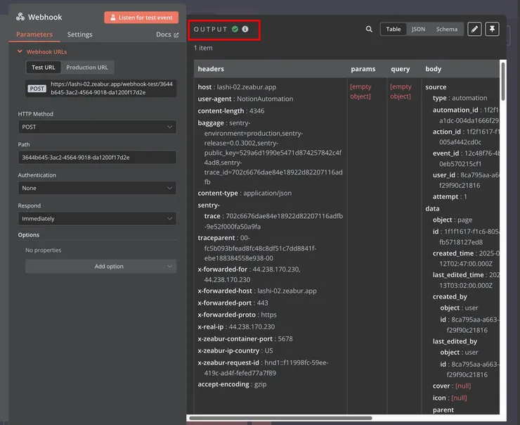The width and height of the screenshot is (520, 425).
Task: Click the Path input field
Action: (x=97, y=158)
